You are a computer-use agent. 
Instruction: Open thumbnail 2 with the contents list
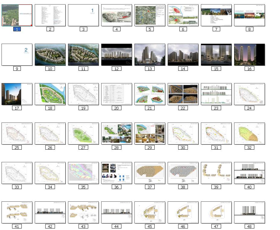tap(50, 15)
